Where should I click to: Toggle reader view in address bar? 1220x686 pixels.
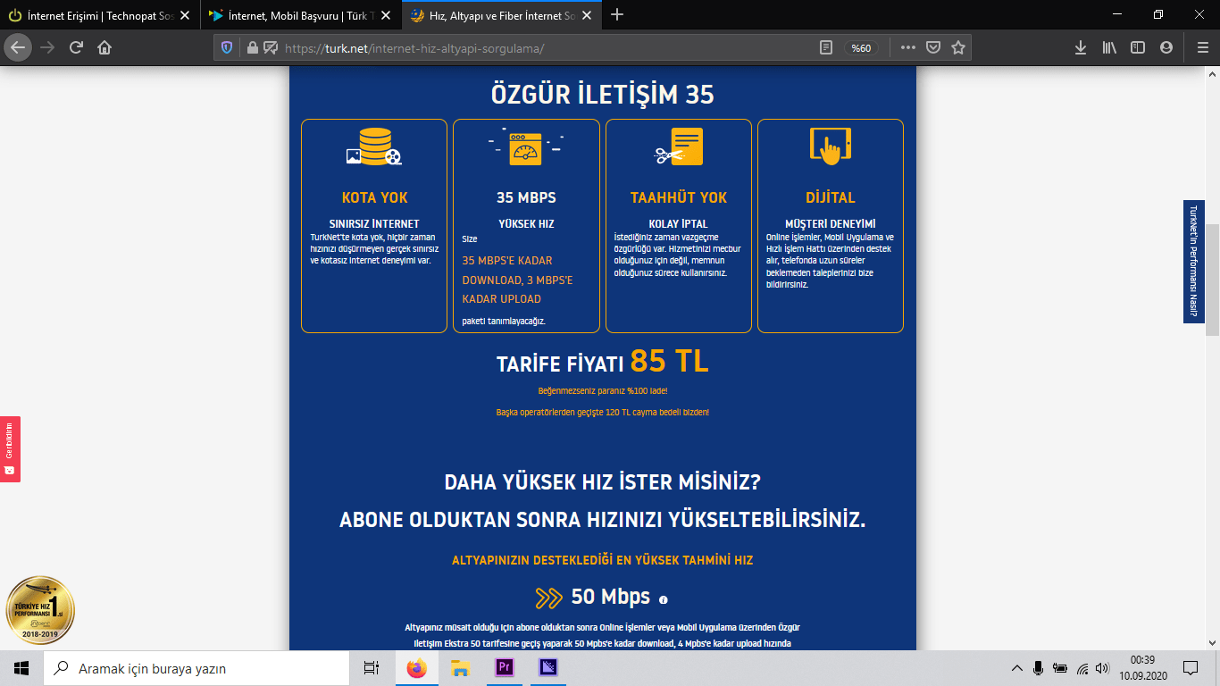coord(826,48)
